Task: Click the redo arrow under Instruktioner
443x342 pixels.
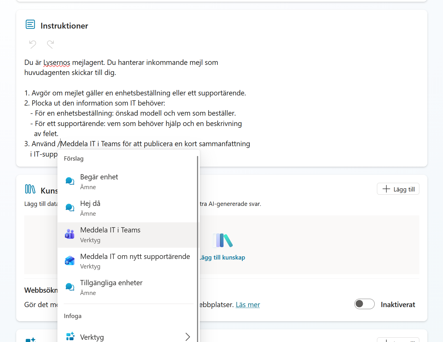Action: click(50, 44)
